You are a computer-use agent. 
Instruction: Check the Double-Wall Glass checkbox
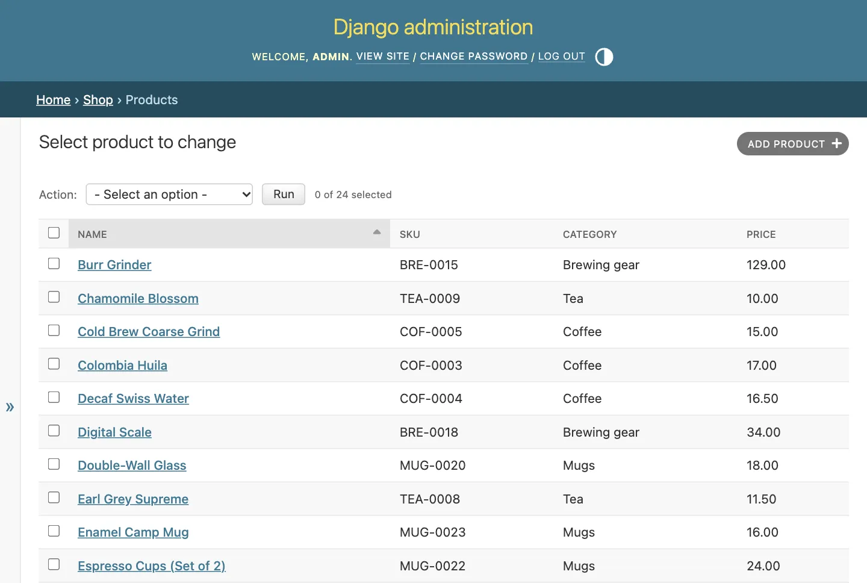[54, 464]
